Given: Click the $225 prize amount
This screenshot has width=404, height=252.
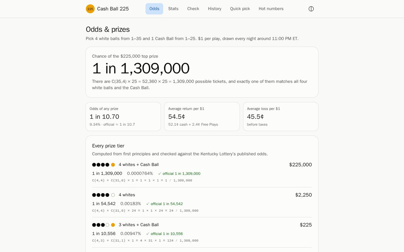Looking at the screenshot, I should pyautogui.click(x=306, y=225).
